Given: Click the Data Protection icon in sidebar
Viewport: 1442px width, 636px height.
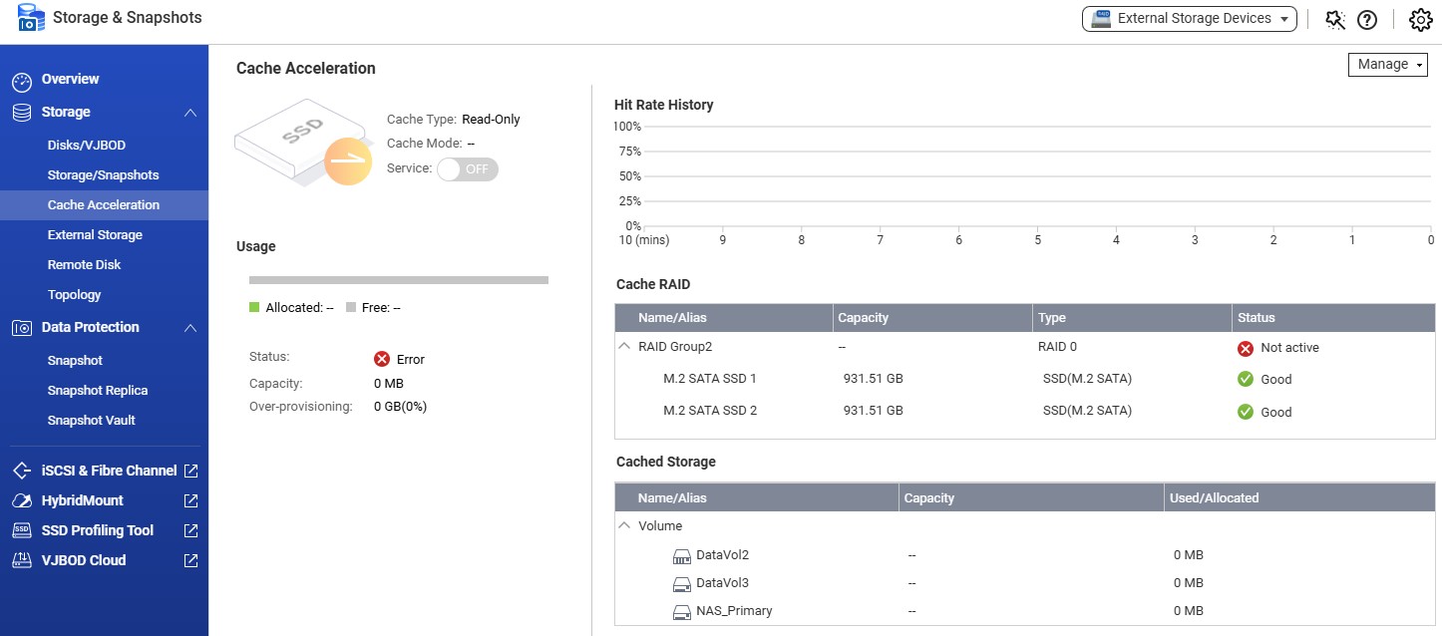Looking at the screenshot, I should (x=22, y=328).
